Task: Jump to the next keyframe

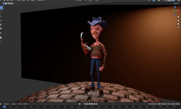Action: pyautogui.click(x=94, y=104)
